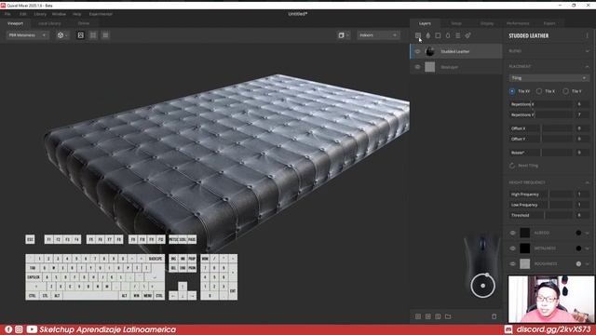The height and width of the screenshot is (335, 596).
Task: Click the brush-shaped icon ending the Layers toolbar
Action: coord(467,35)
